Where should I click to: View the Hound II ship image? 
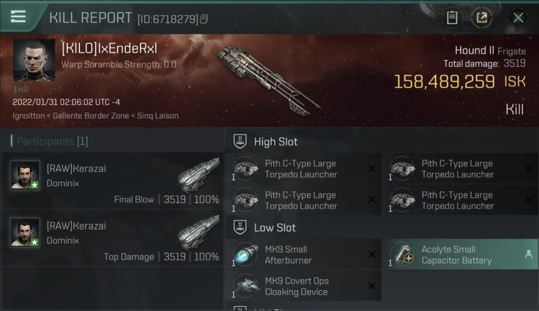(268, 80)
